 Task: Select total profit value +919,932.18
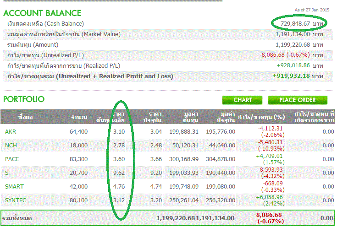[291, 76]
